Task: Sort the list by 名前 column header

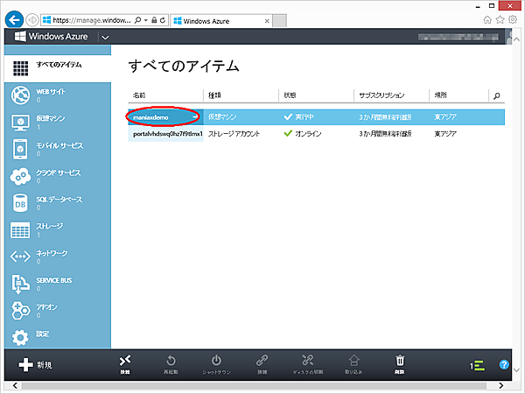Action: (139, 95)
